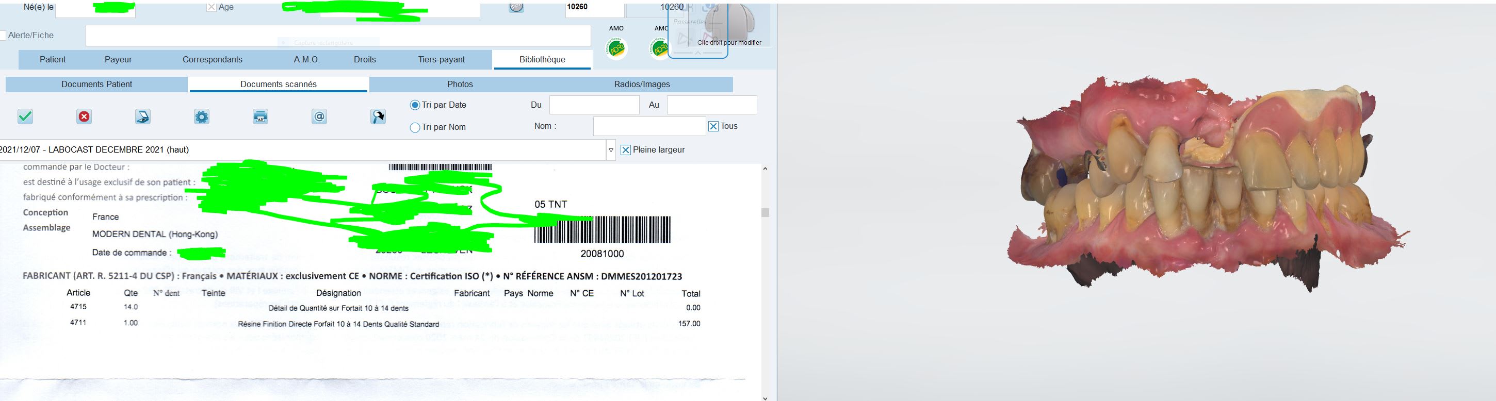Open settings with the blue gear icon
The image size is (1496, 401).
[202, 116]
